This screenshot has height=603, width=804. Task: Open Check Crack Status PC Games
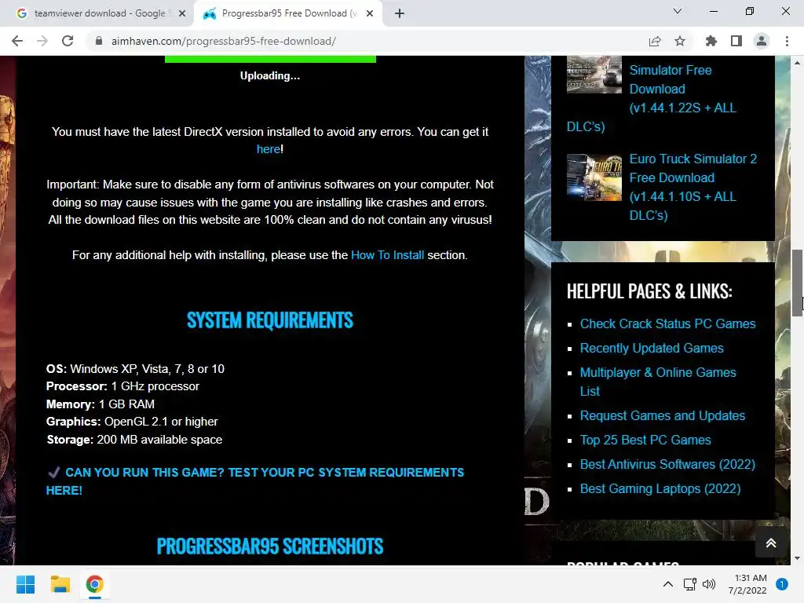(x=667, y=324)
